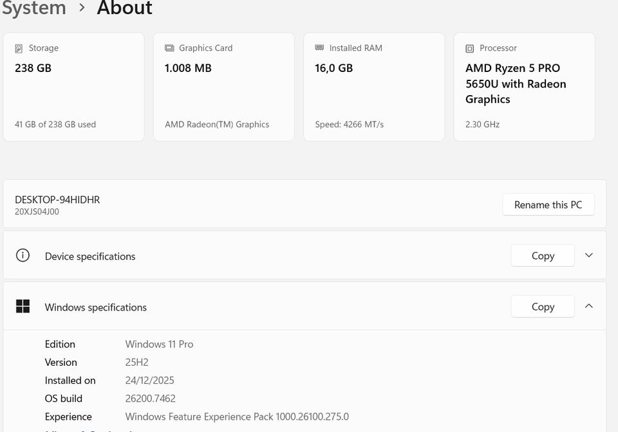Collapse the Windows specifications section
The image size is (618, 432).
click(x=588, y=307)
